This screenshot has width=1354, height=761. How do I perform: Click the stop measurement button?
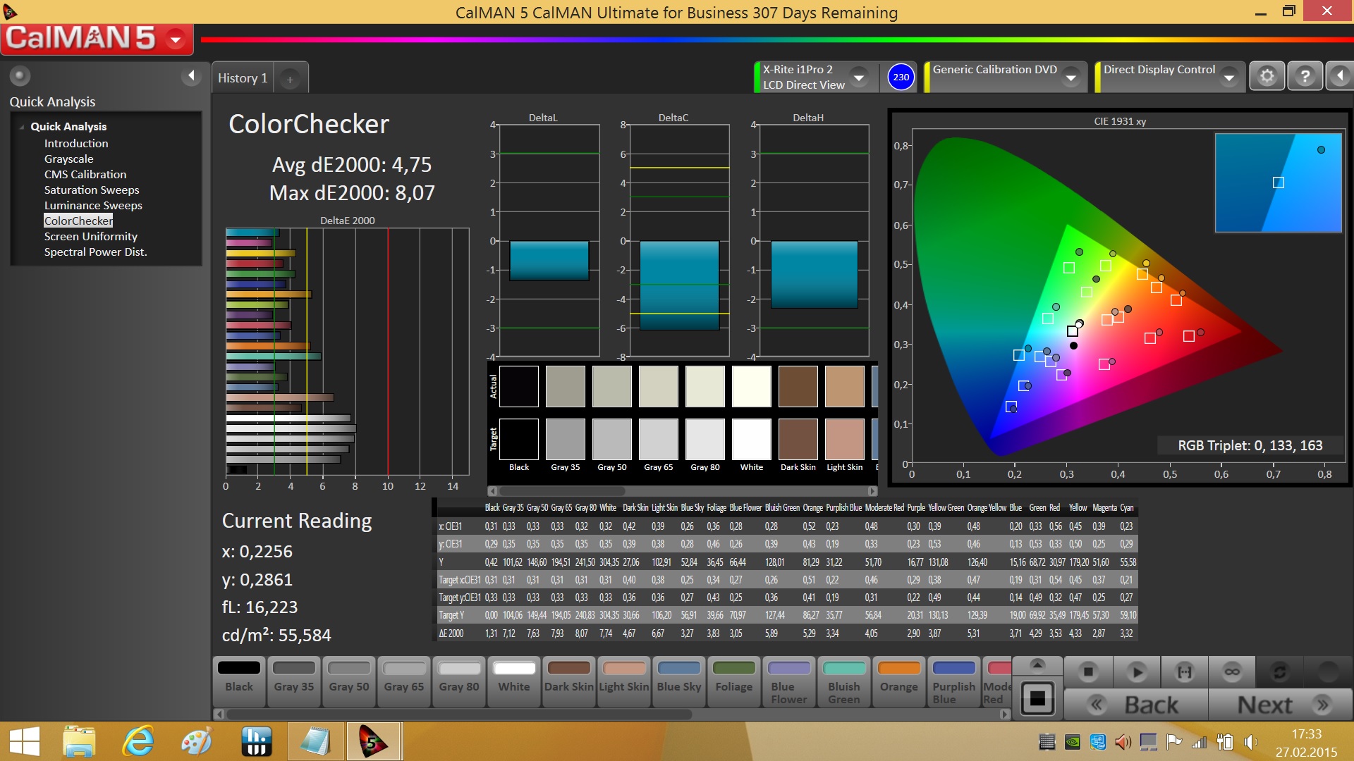[x=1088, y=672]
